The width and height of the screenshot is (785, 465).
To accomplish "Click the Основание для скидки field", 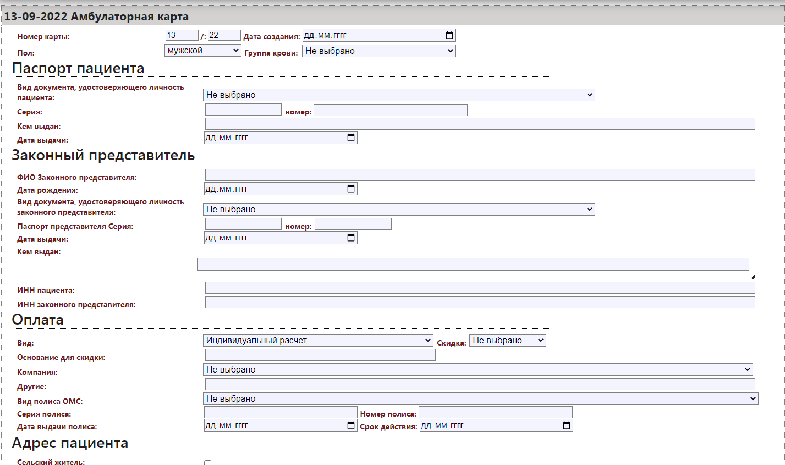I will click(x=320, y=355).
